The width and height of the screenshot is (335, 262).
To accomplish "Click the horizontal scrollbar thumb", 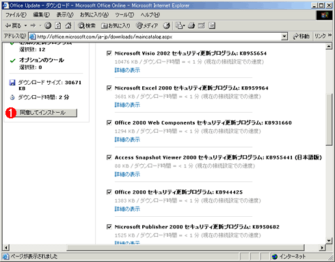I will click(185, 248).
